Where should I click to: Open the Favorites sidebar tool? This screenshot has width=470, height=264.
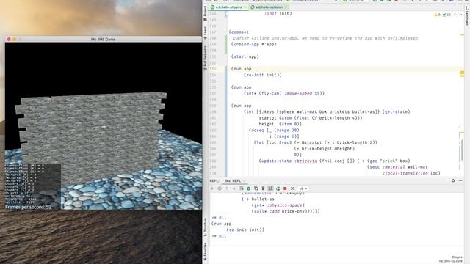[x=206, y=251]
